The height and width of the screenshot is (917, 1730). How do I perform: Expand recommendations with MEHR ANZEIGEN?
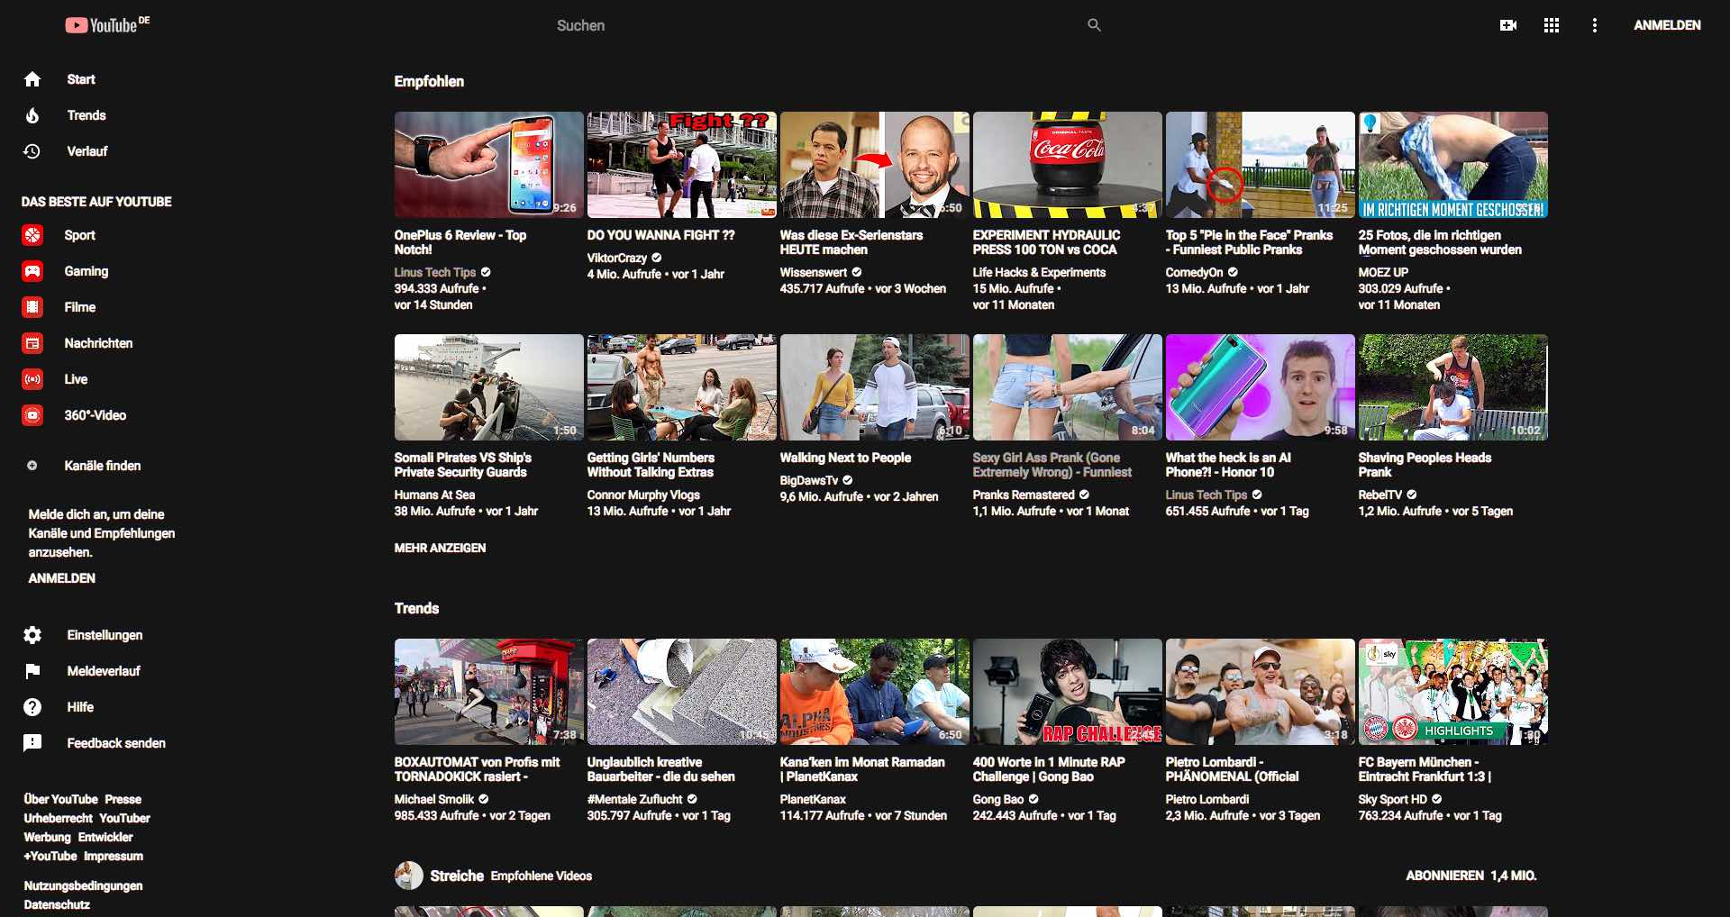click(x=440, y=548)
